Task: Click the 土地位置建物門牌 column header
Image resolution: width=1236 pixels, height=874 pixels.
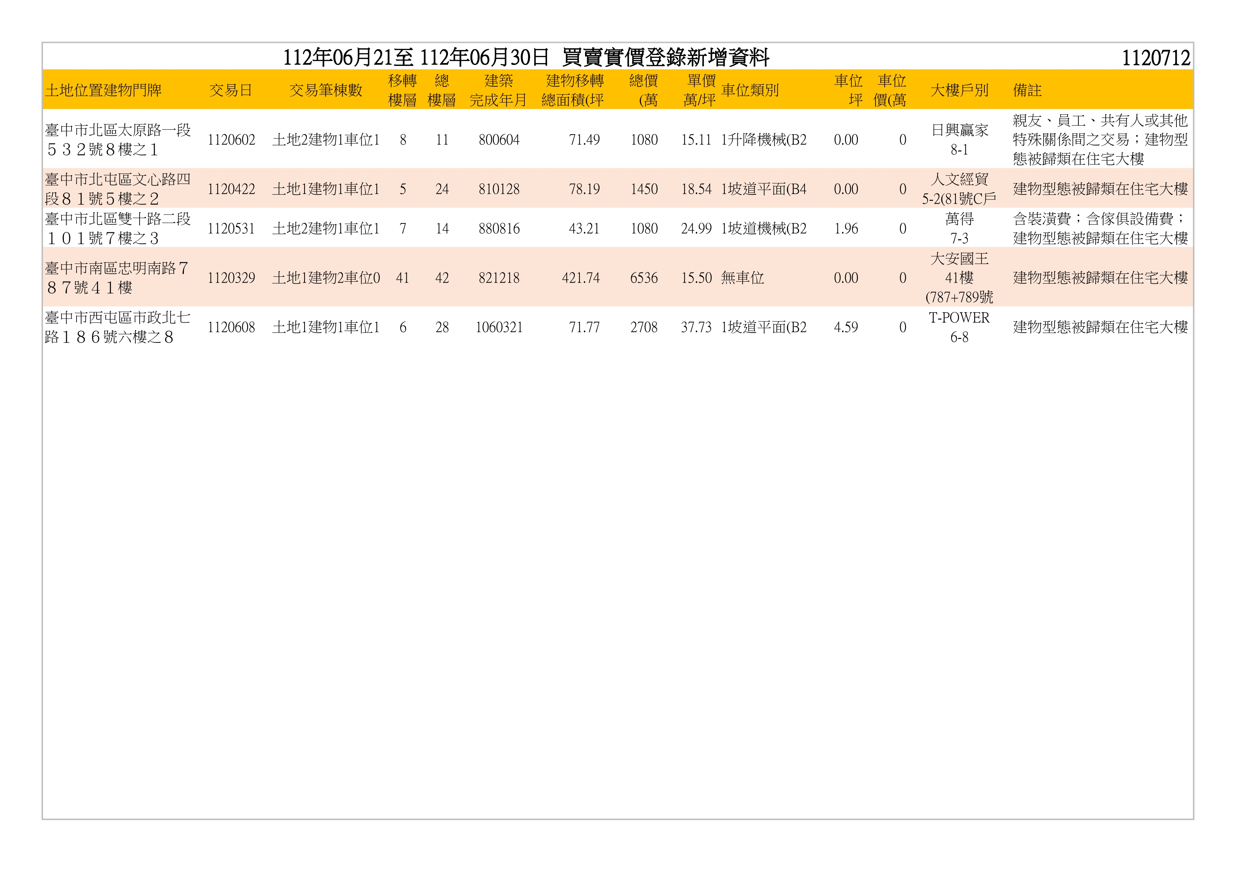Action: tap(103, 90)
